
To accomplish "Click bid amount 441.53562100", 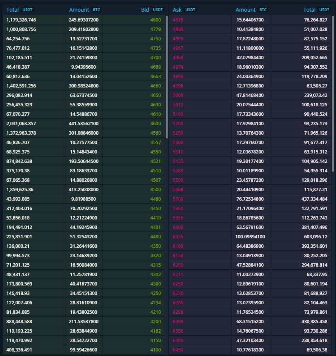I will coord(83,124).
